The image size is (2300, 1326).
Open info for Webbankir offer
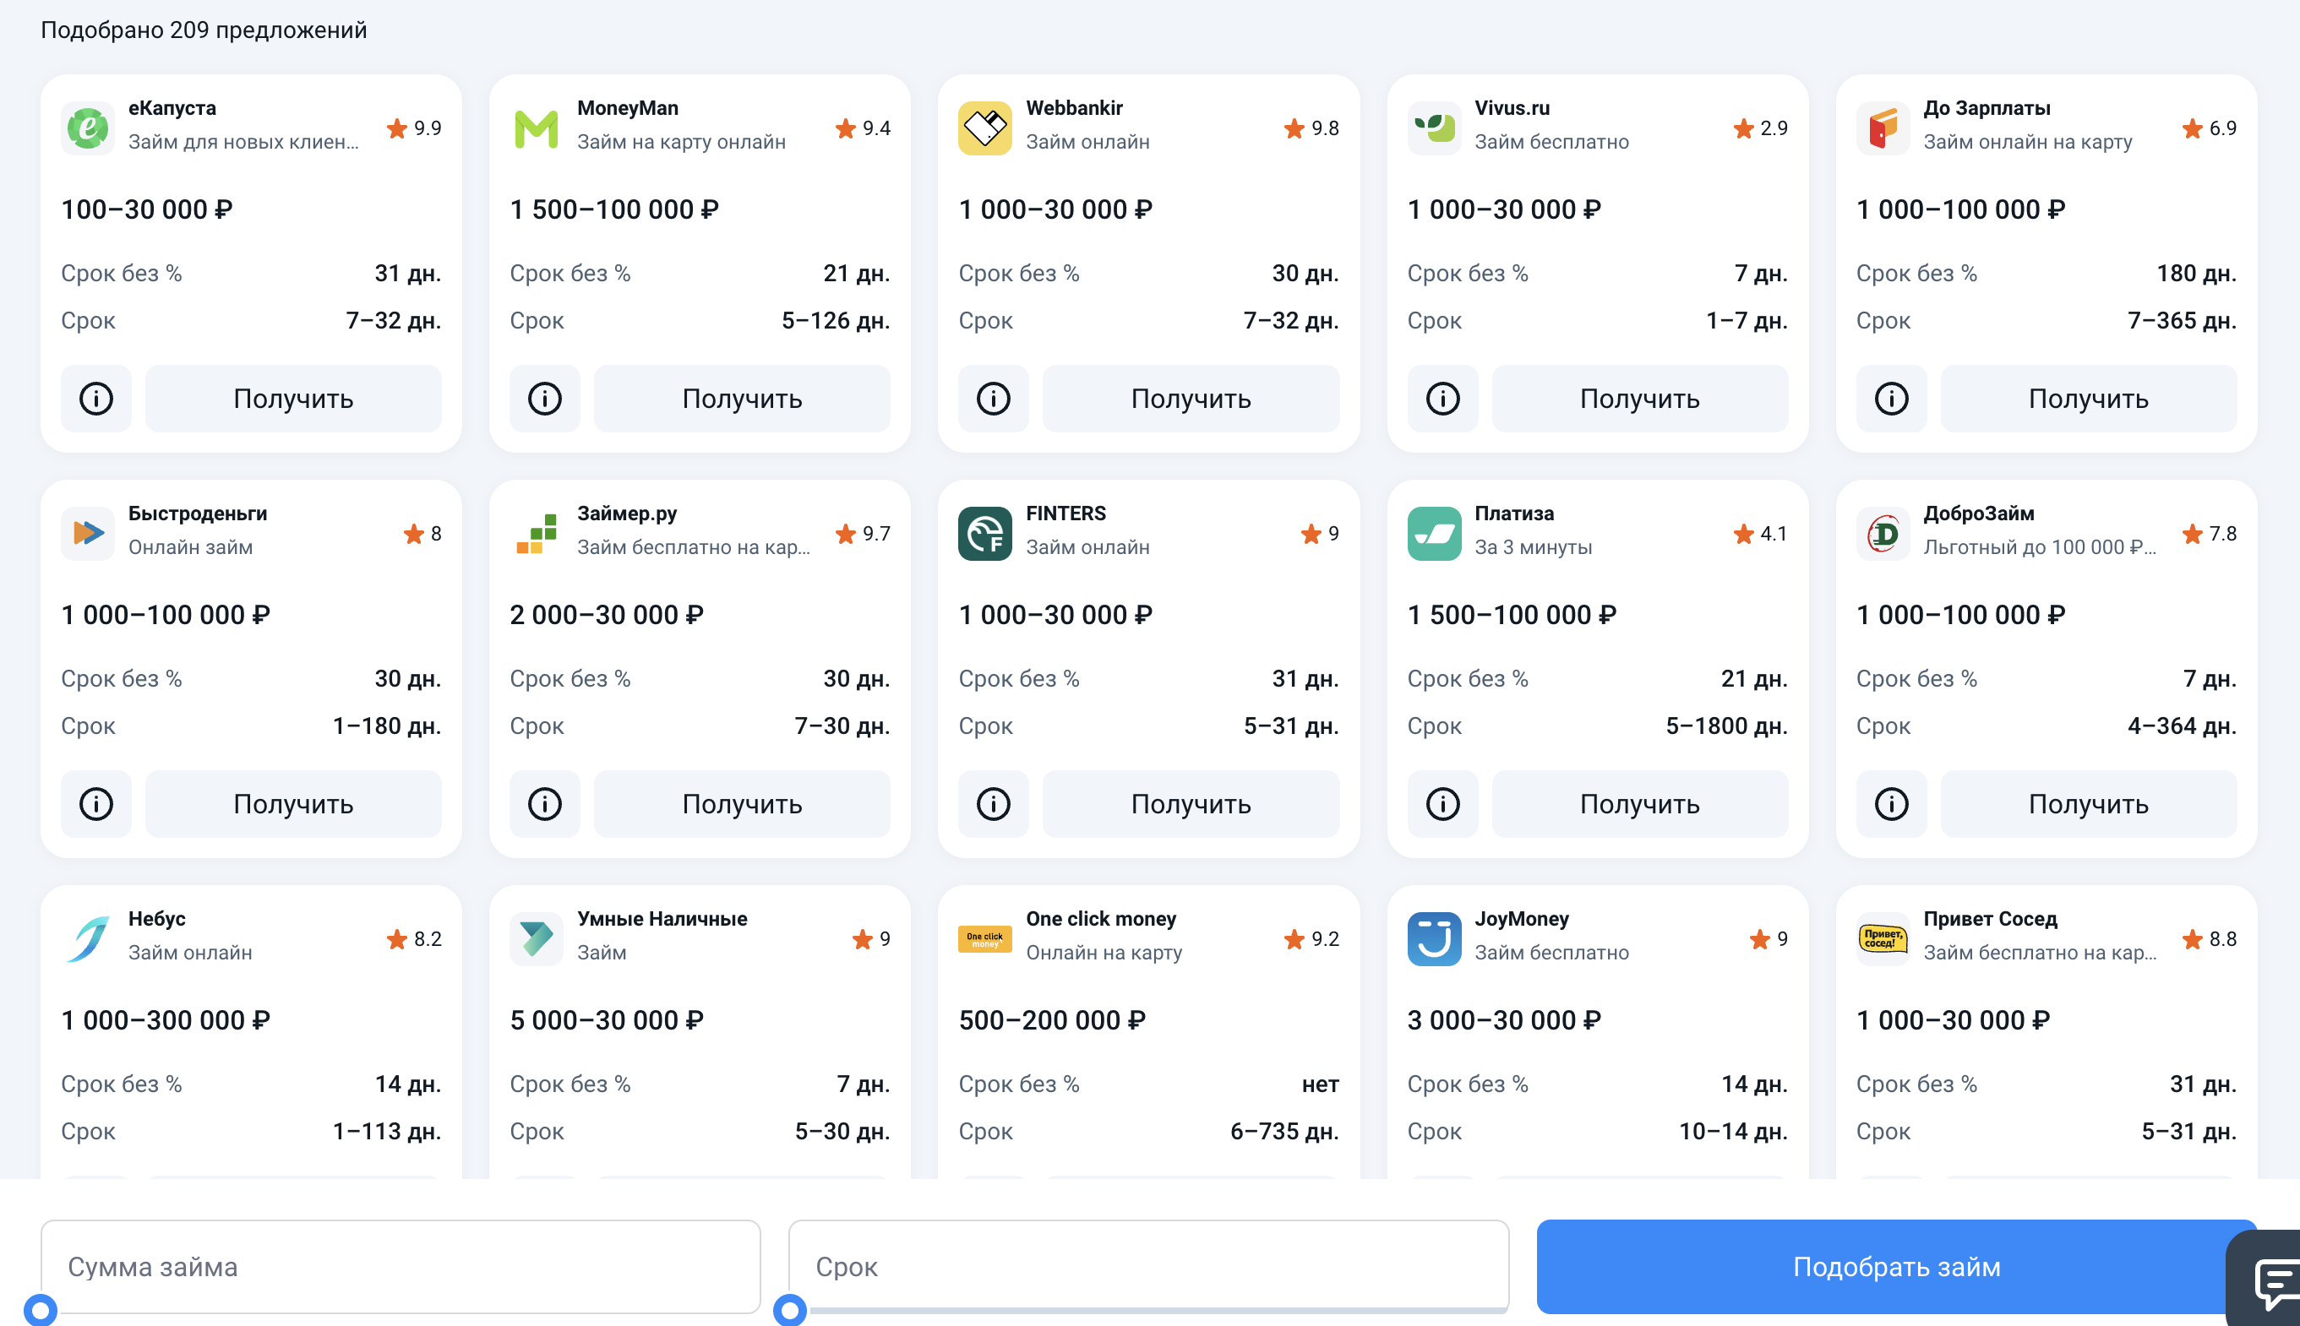coord(994,398)
